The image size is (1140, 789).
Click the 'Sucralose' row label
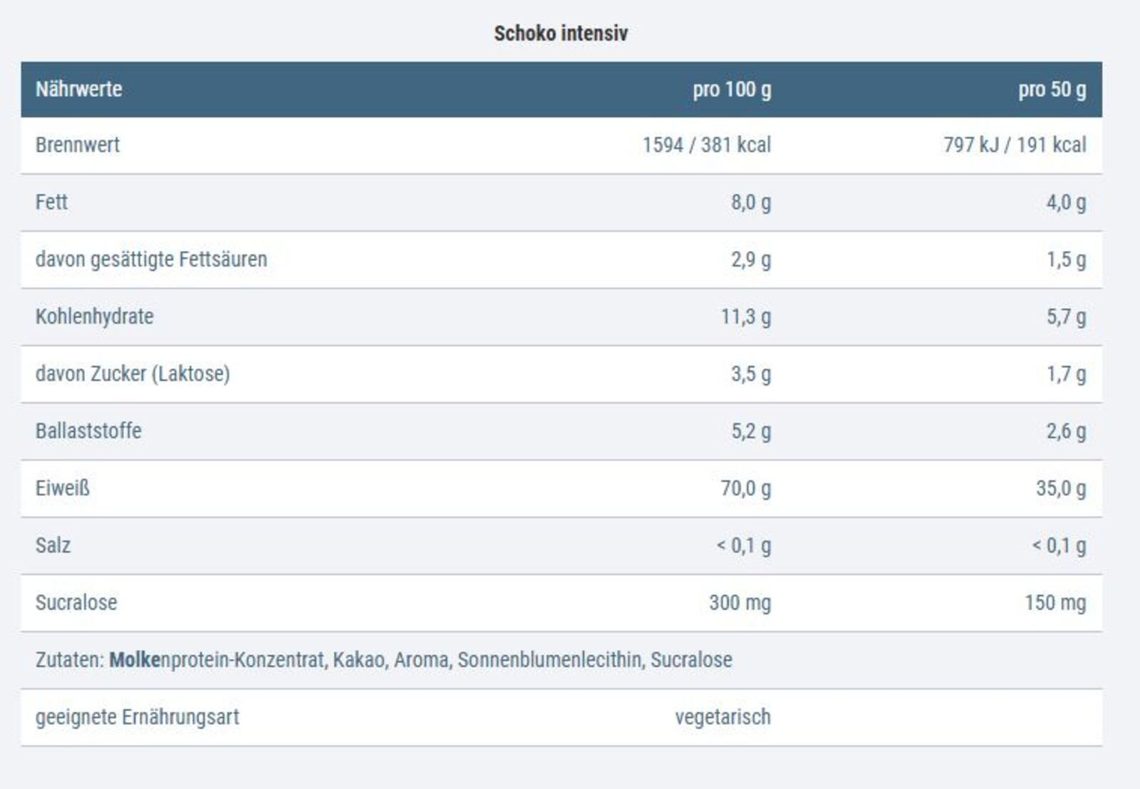76,602
